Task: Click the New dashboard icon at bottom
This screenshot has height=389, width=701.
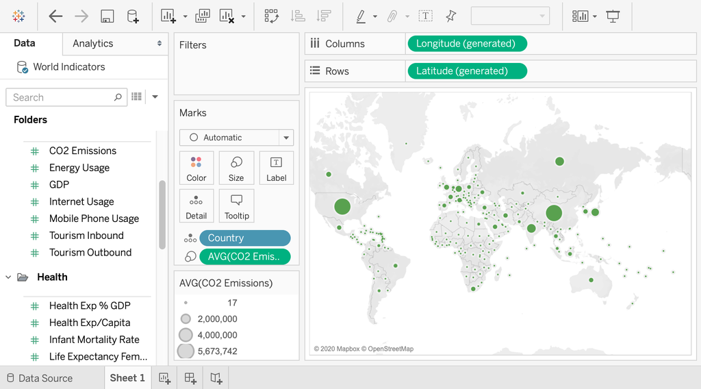Action: (190, 378)
